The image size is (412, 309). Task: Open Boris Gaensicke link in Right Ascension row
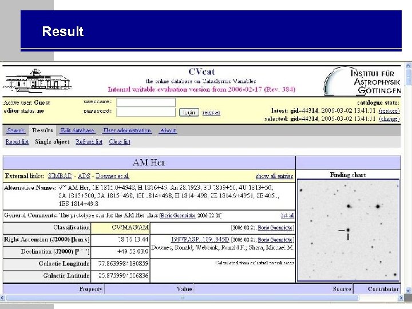275,240
